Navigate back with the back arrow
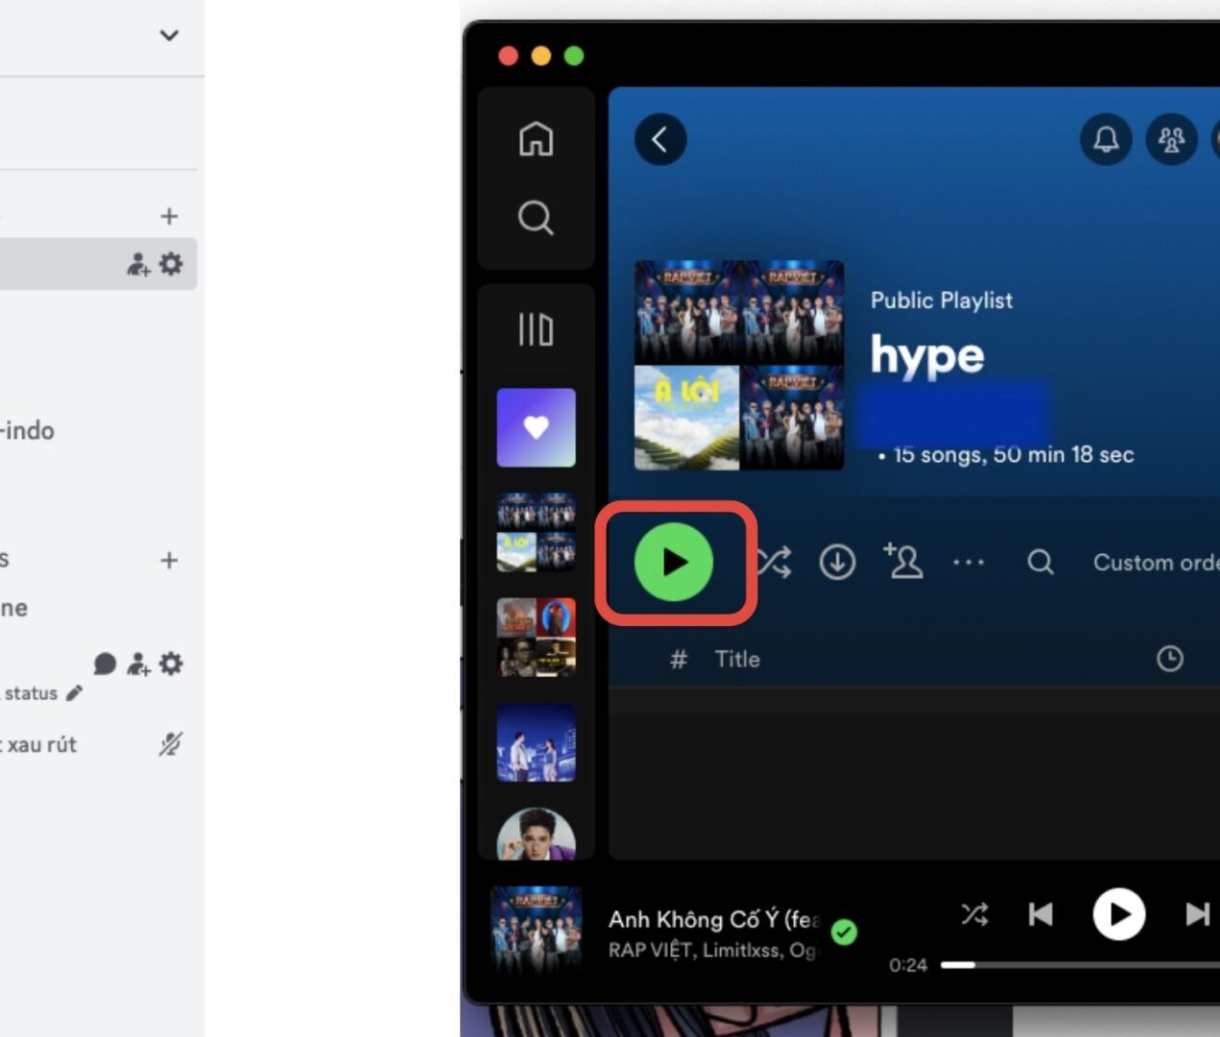The height and width of the screenshot is (1037, 1220). (x=659, y=139)
